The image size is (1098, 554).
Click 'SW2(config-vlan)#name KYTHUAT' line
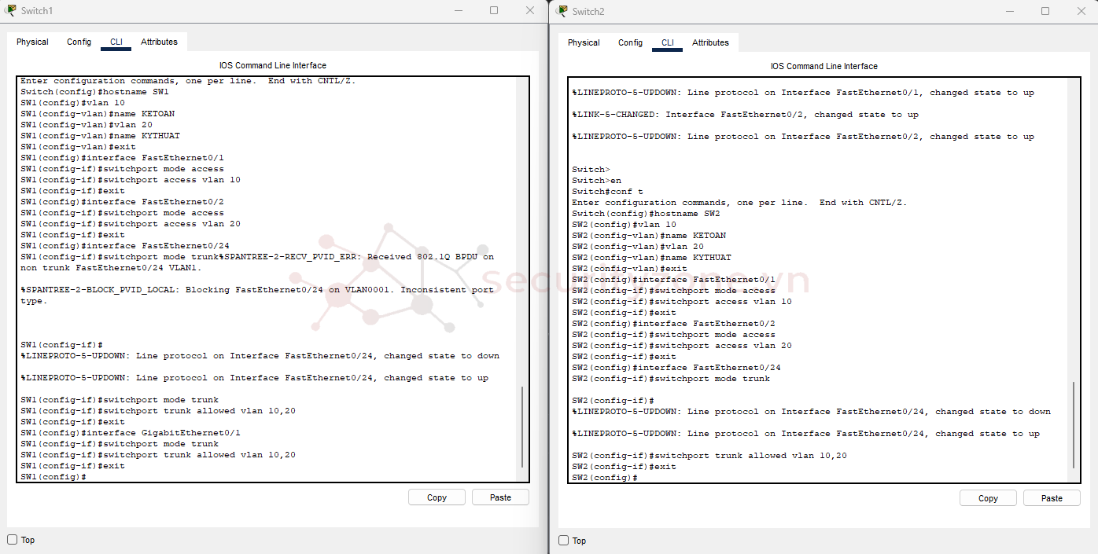pyautogui.click(x=651, y=258)
